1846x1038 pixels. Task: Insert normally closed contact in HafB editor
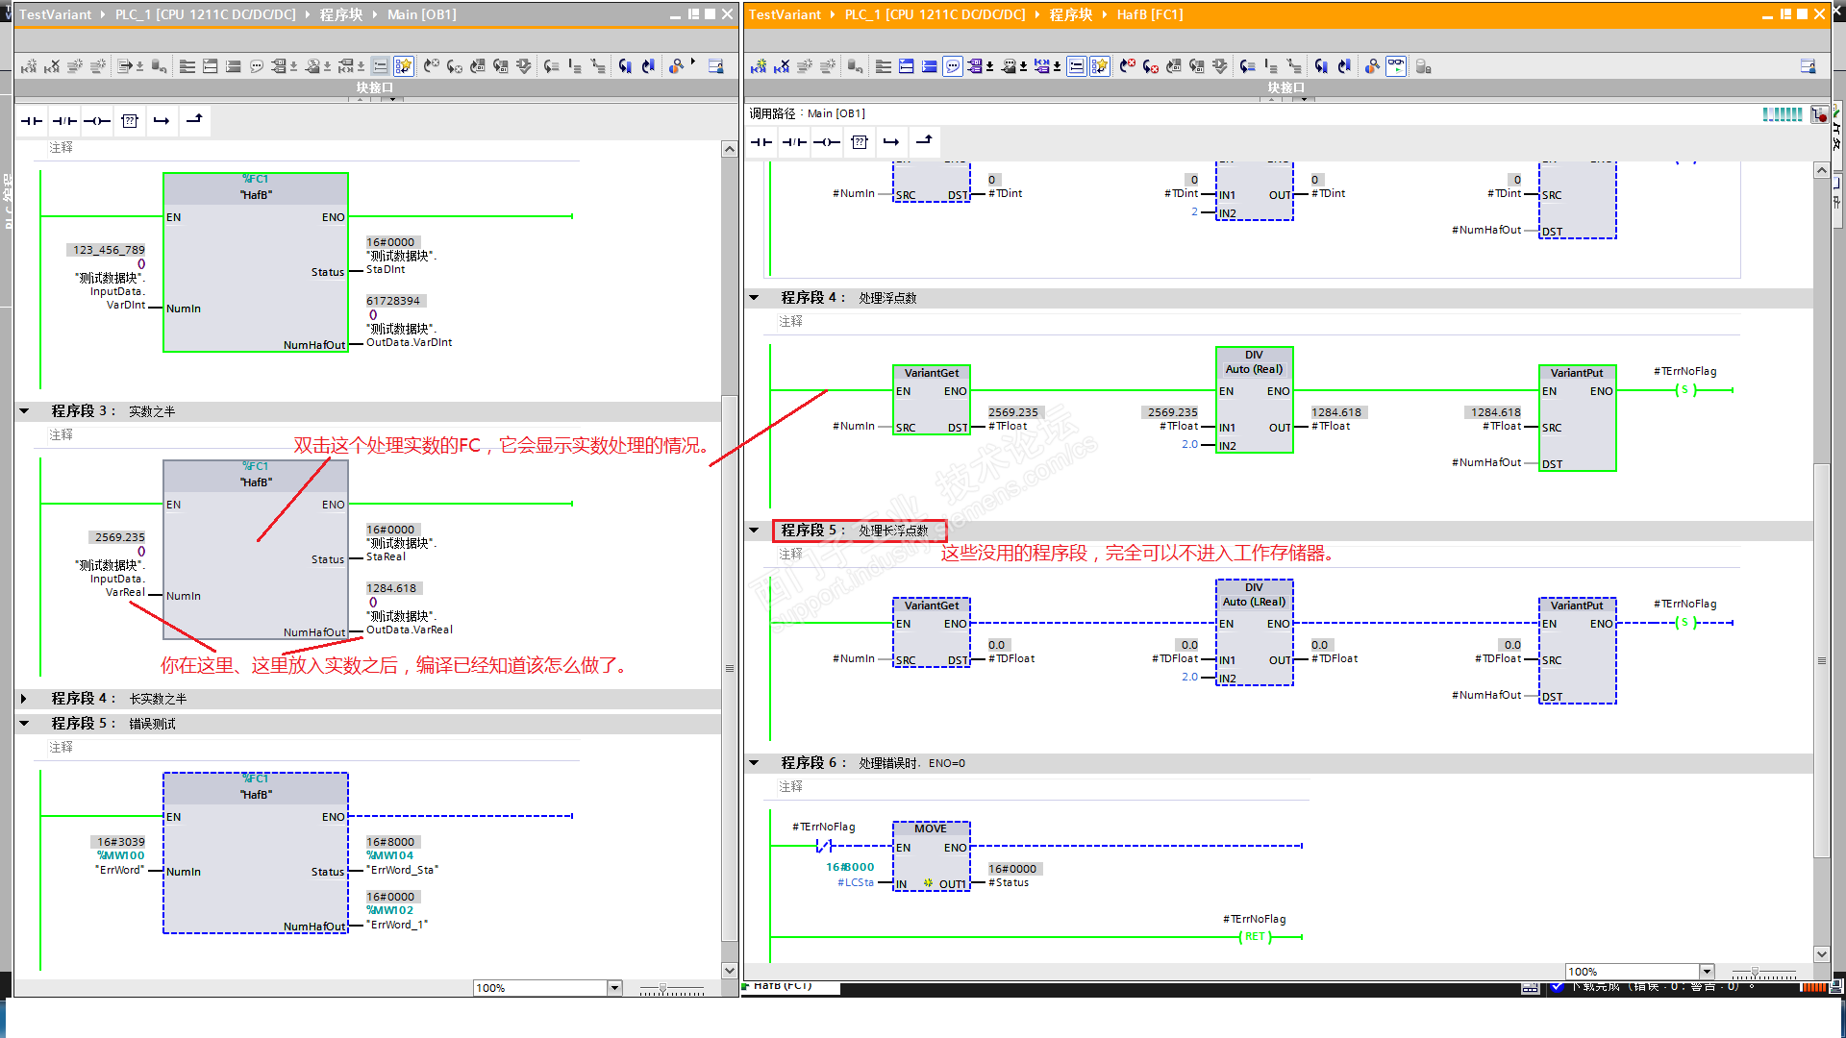click(x=794, y=141)
